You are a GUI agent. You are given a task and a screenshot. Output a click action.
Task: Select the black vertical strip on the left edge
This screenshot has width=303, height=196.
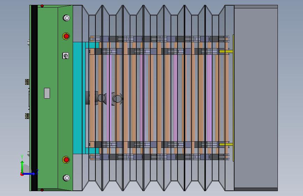click(34, 98)
